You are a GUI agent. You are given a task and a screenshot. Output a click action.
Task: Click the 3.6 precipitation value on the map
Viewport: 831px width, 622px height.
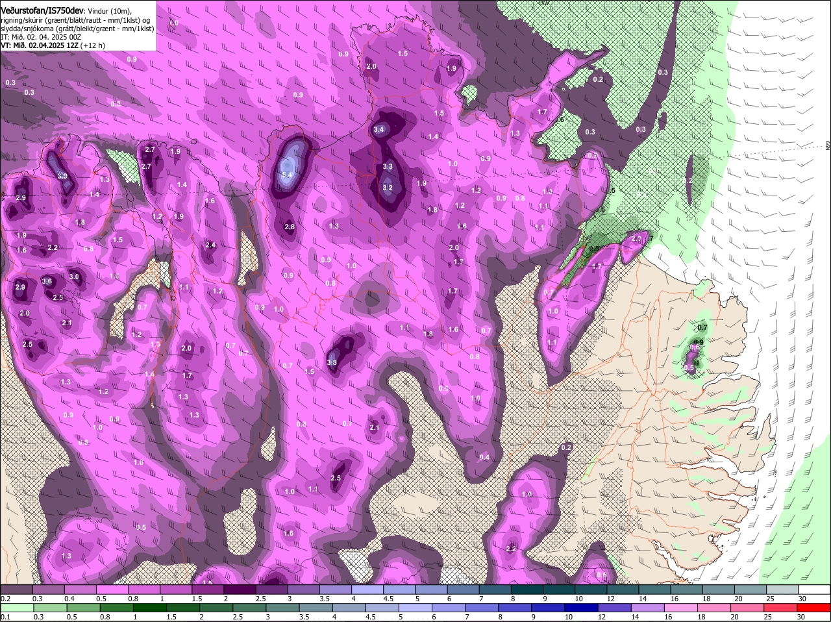[x=47, y=281]
